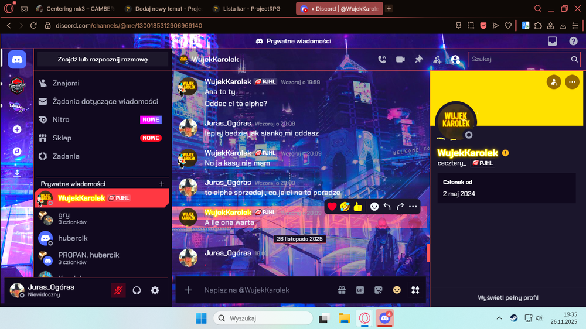Open profile more options menu
586x329 pixels.
click(572, 82)
